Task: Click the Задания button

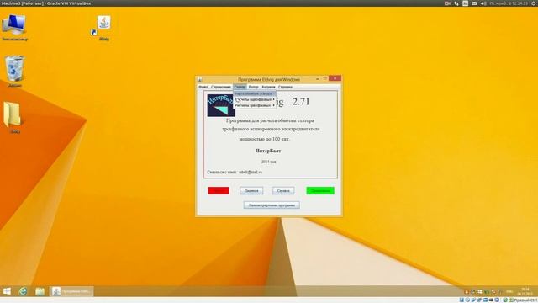Action: tap(251, 190)
